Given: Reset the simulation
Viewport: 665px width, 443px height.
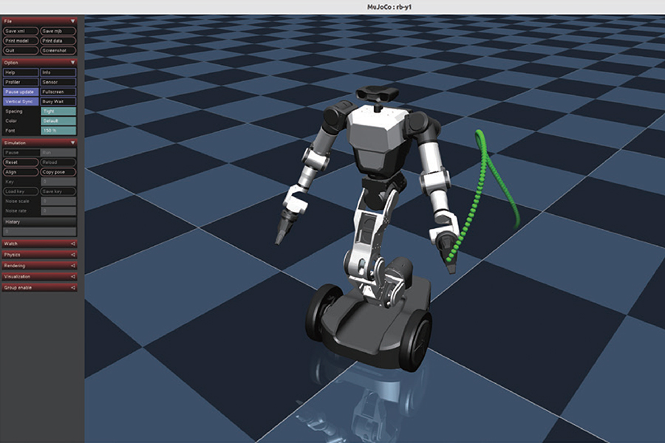Looking at the screenshot, I should [x=21, y=162].
